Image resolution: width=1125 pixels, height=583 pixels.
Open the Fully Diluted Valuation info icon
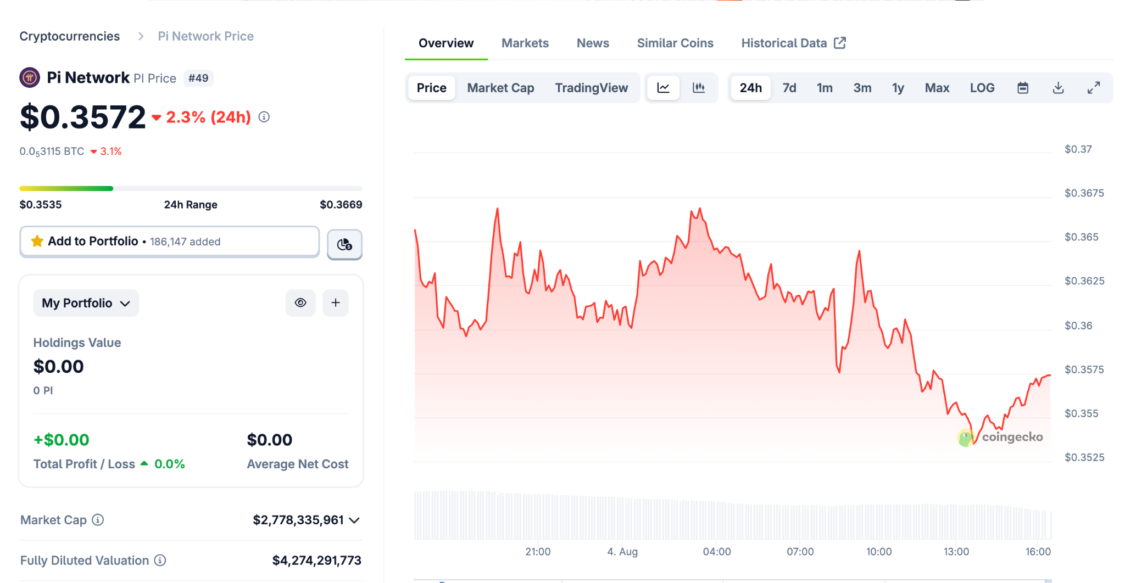(x=160, y=560)
